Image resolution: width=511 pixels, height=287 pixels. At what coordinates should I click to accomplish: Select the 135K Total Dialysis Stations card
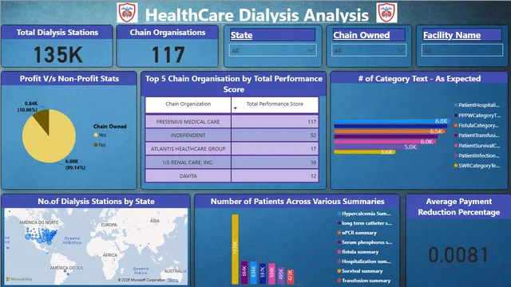click(x=57, y=46)
